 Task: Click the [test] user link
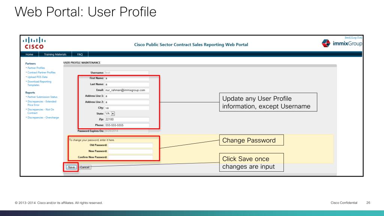point(348,38)
